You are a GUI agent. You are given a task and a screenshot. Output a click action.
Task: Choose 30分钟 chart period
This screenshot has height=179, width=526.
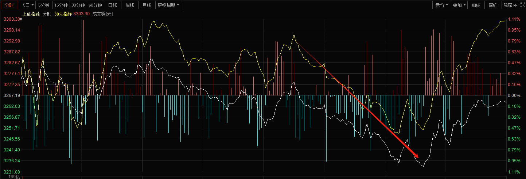[x=78, y=5]
